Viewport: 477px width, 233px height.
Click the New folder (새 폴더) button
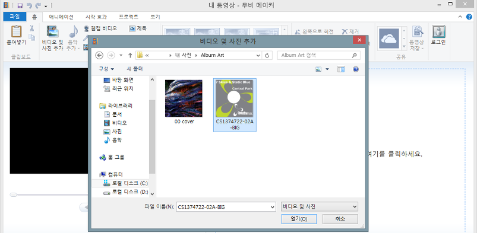coord(134,69)
